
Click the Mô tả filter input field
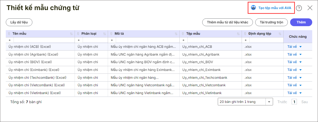(x=147, y=40)
